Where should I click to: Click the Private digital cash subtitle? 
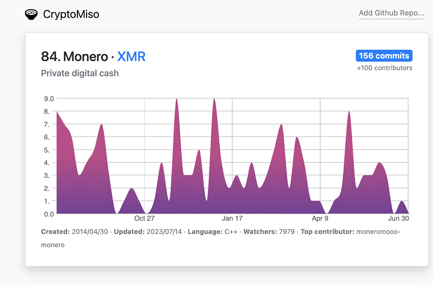click(80, 73)
